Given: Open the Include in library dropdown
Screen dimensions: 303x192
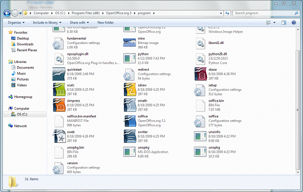Looking at the screenshot, I should [47, 23].
